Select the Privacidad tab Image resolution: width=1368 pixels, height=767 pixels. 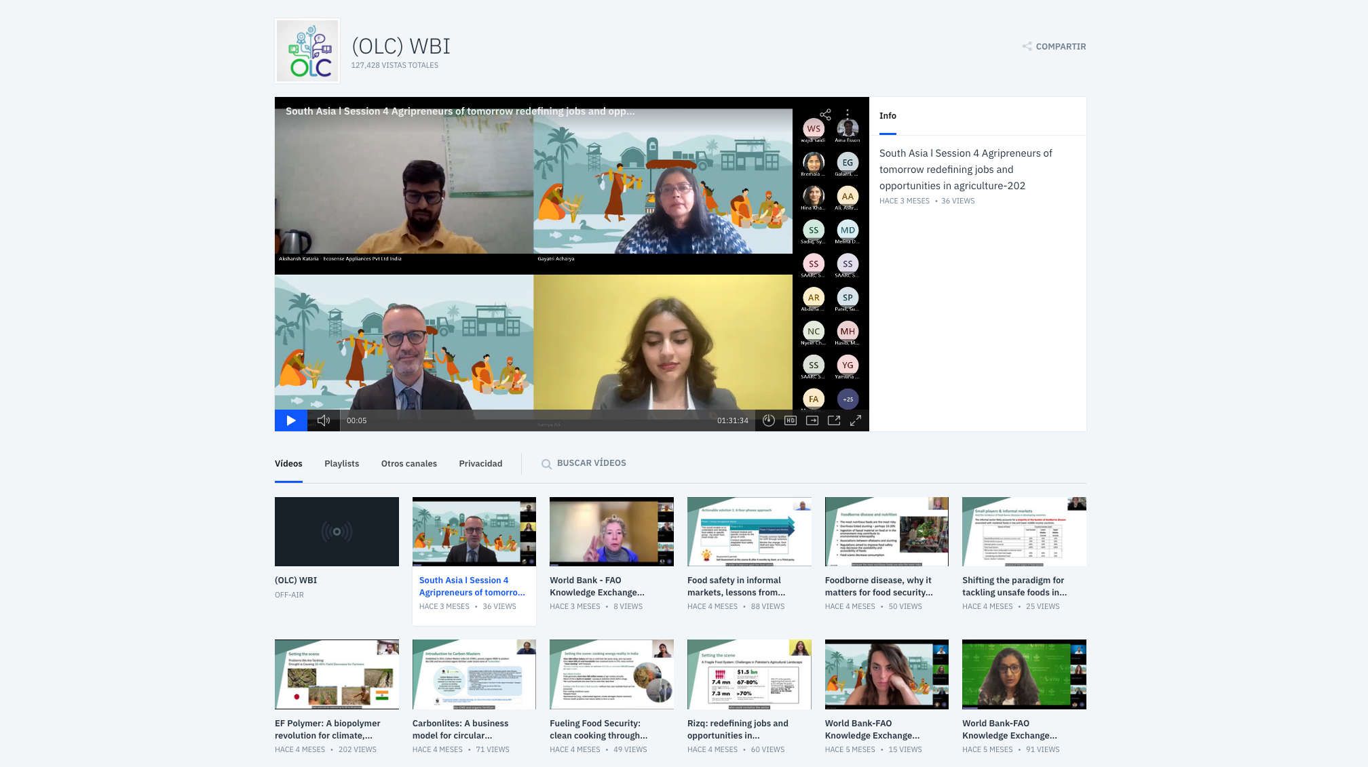tap(480, 464)
